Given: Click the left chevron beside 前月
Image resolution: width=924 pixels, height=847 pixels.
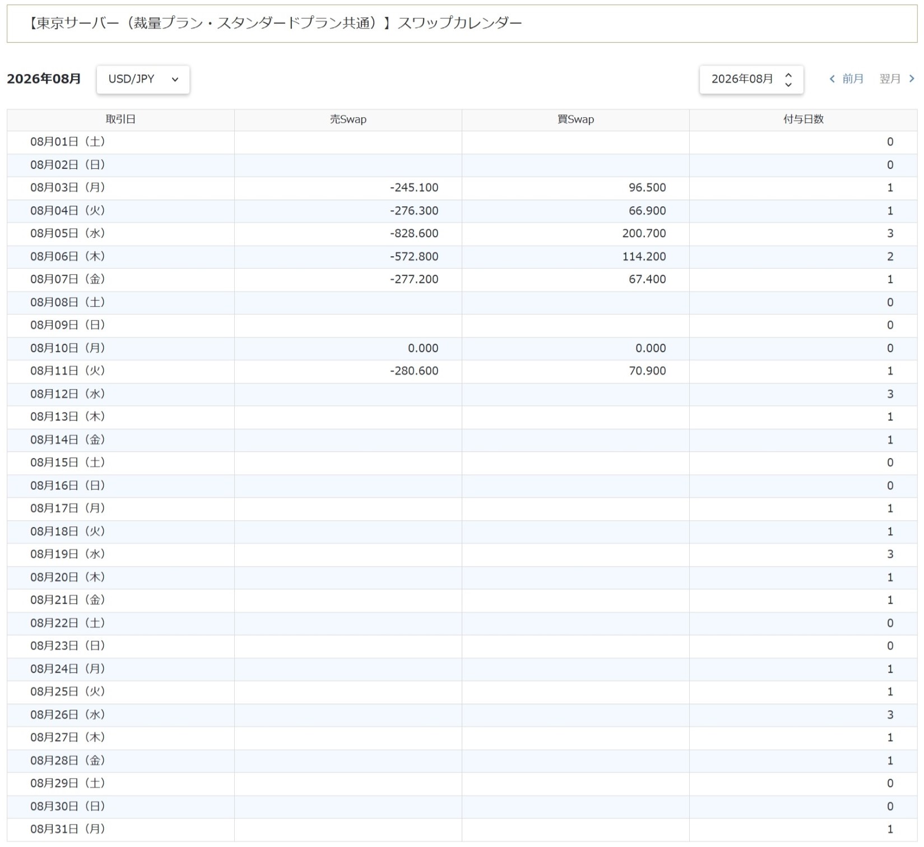Looking at the screenshot, I should click(832, 79).
